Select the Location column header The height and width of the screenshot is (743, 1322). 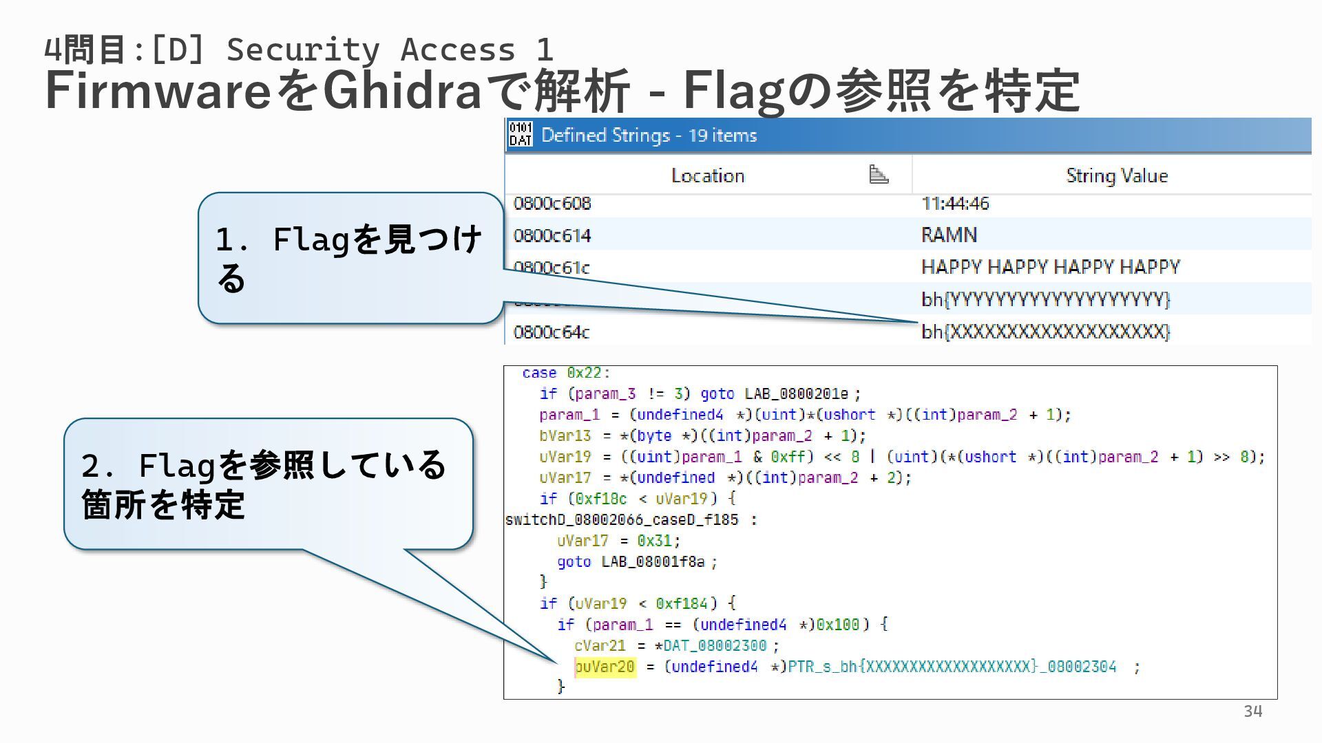tap(709, 175)
